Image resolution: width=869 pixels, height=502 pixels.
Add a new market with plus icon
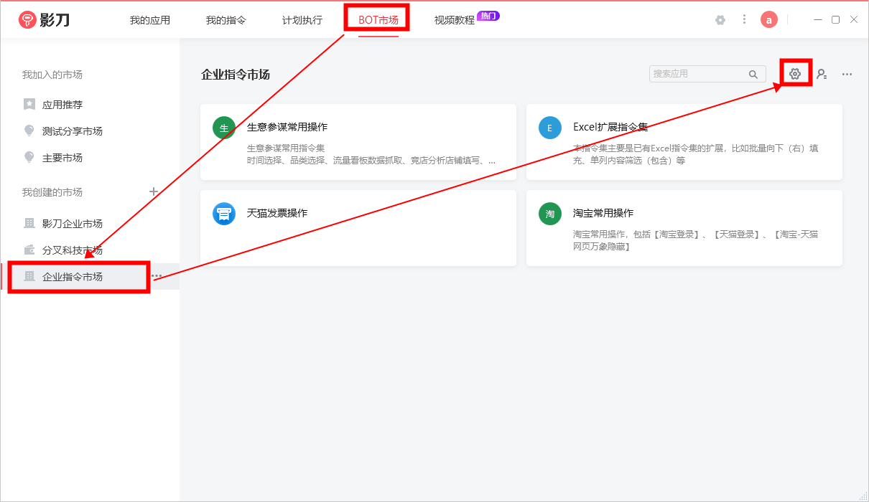click(x=153, y=191)
